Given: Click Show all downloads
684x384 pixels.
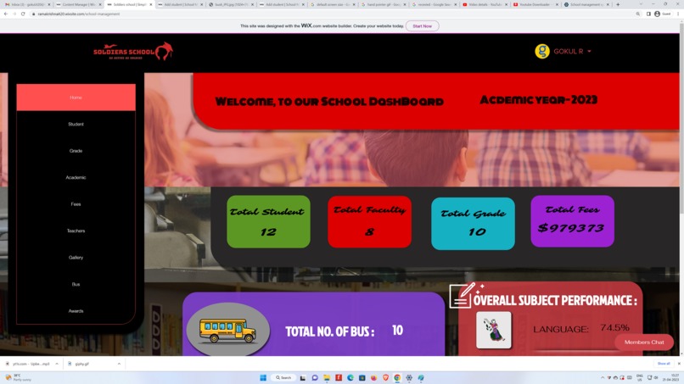Looking at the screenshot, I should tap(664, 364).
